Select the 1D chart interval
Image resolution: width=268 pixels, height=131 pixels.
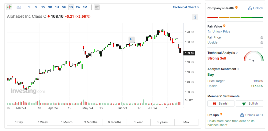[x=71, y=7]
